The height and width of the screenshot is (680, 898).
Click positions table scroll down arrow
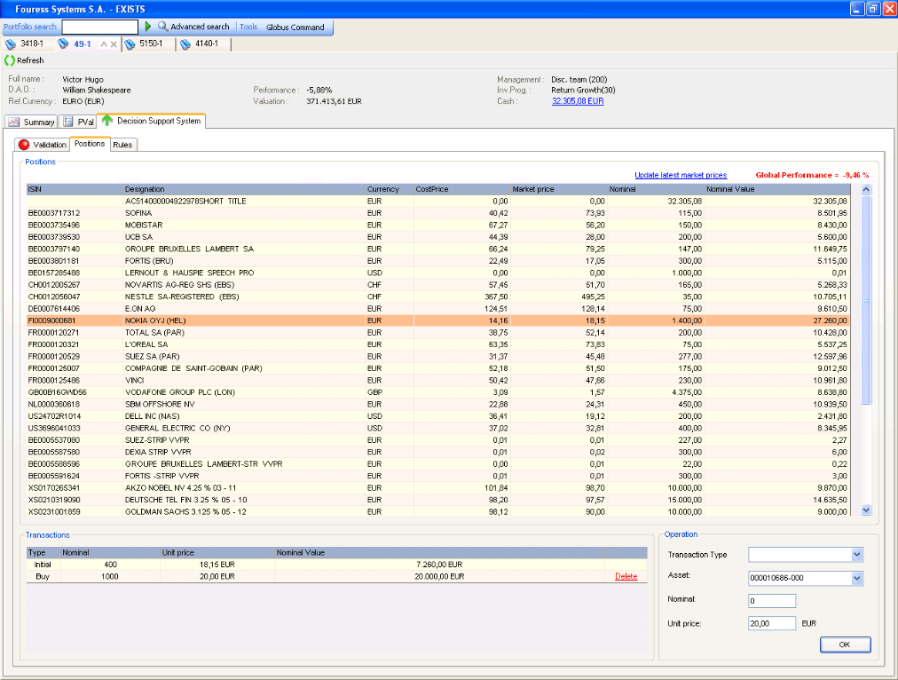click(x=866, y=510)
